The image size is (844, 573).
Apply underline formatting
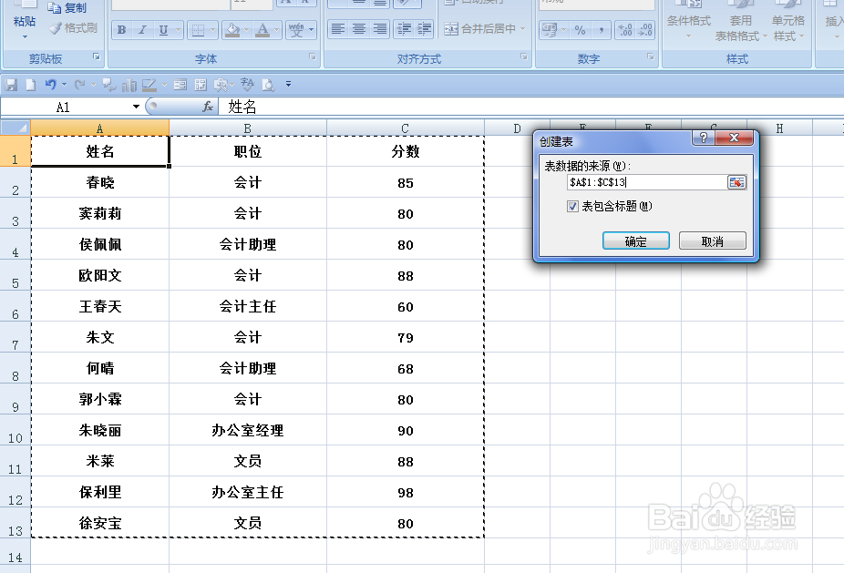pos(163,29)
